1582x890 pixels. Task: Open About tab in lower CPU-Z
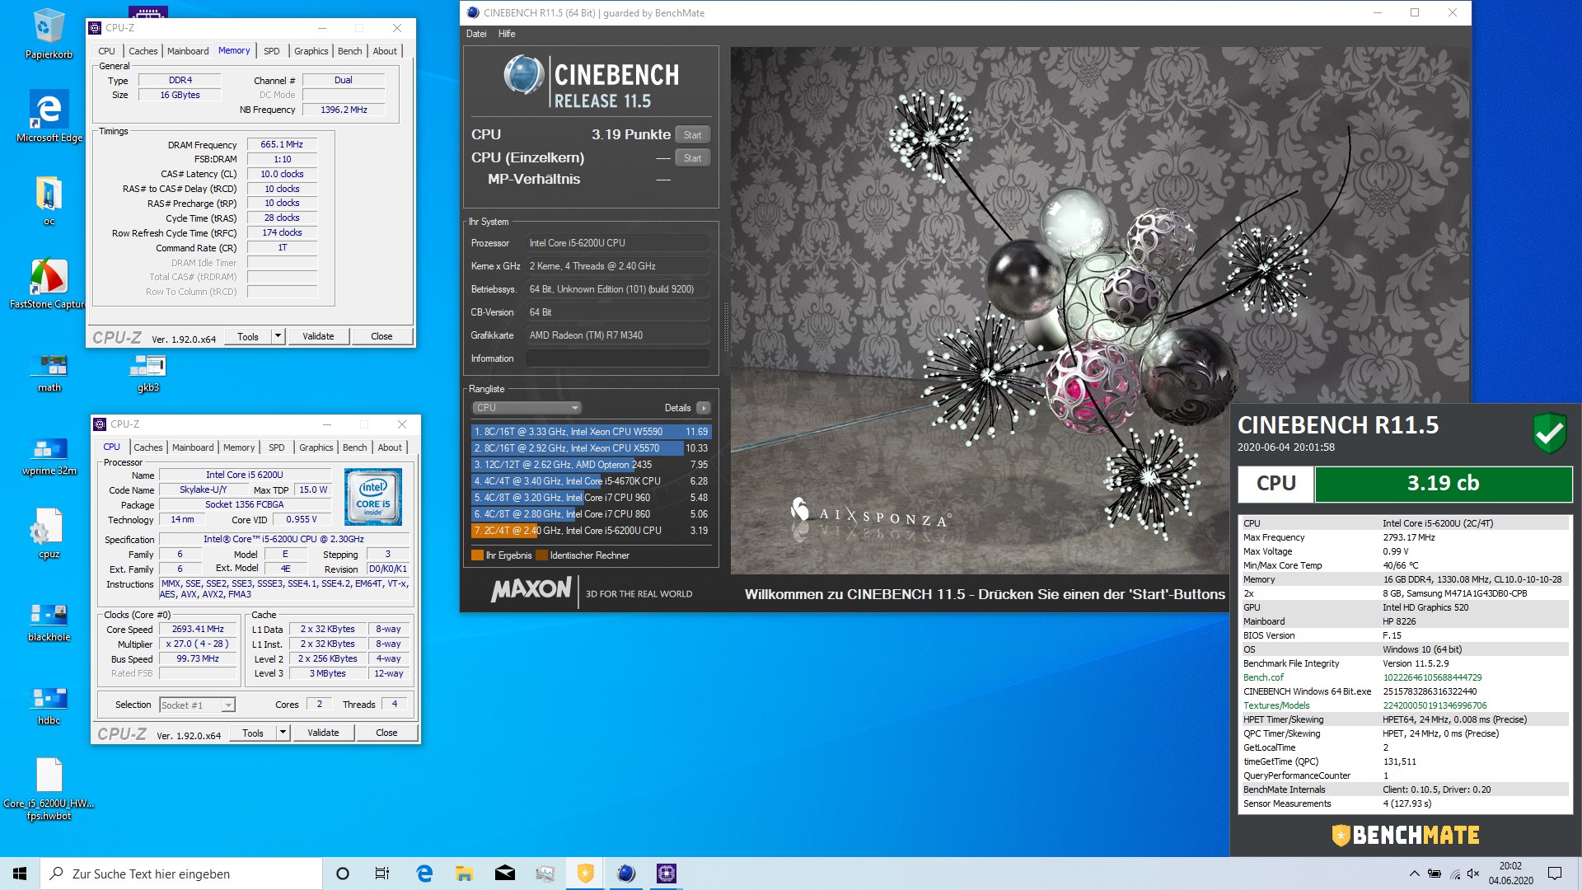coord(390,447)
